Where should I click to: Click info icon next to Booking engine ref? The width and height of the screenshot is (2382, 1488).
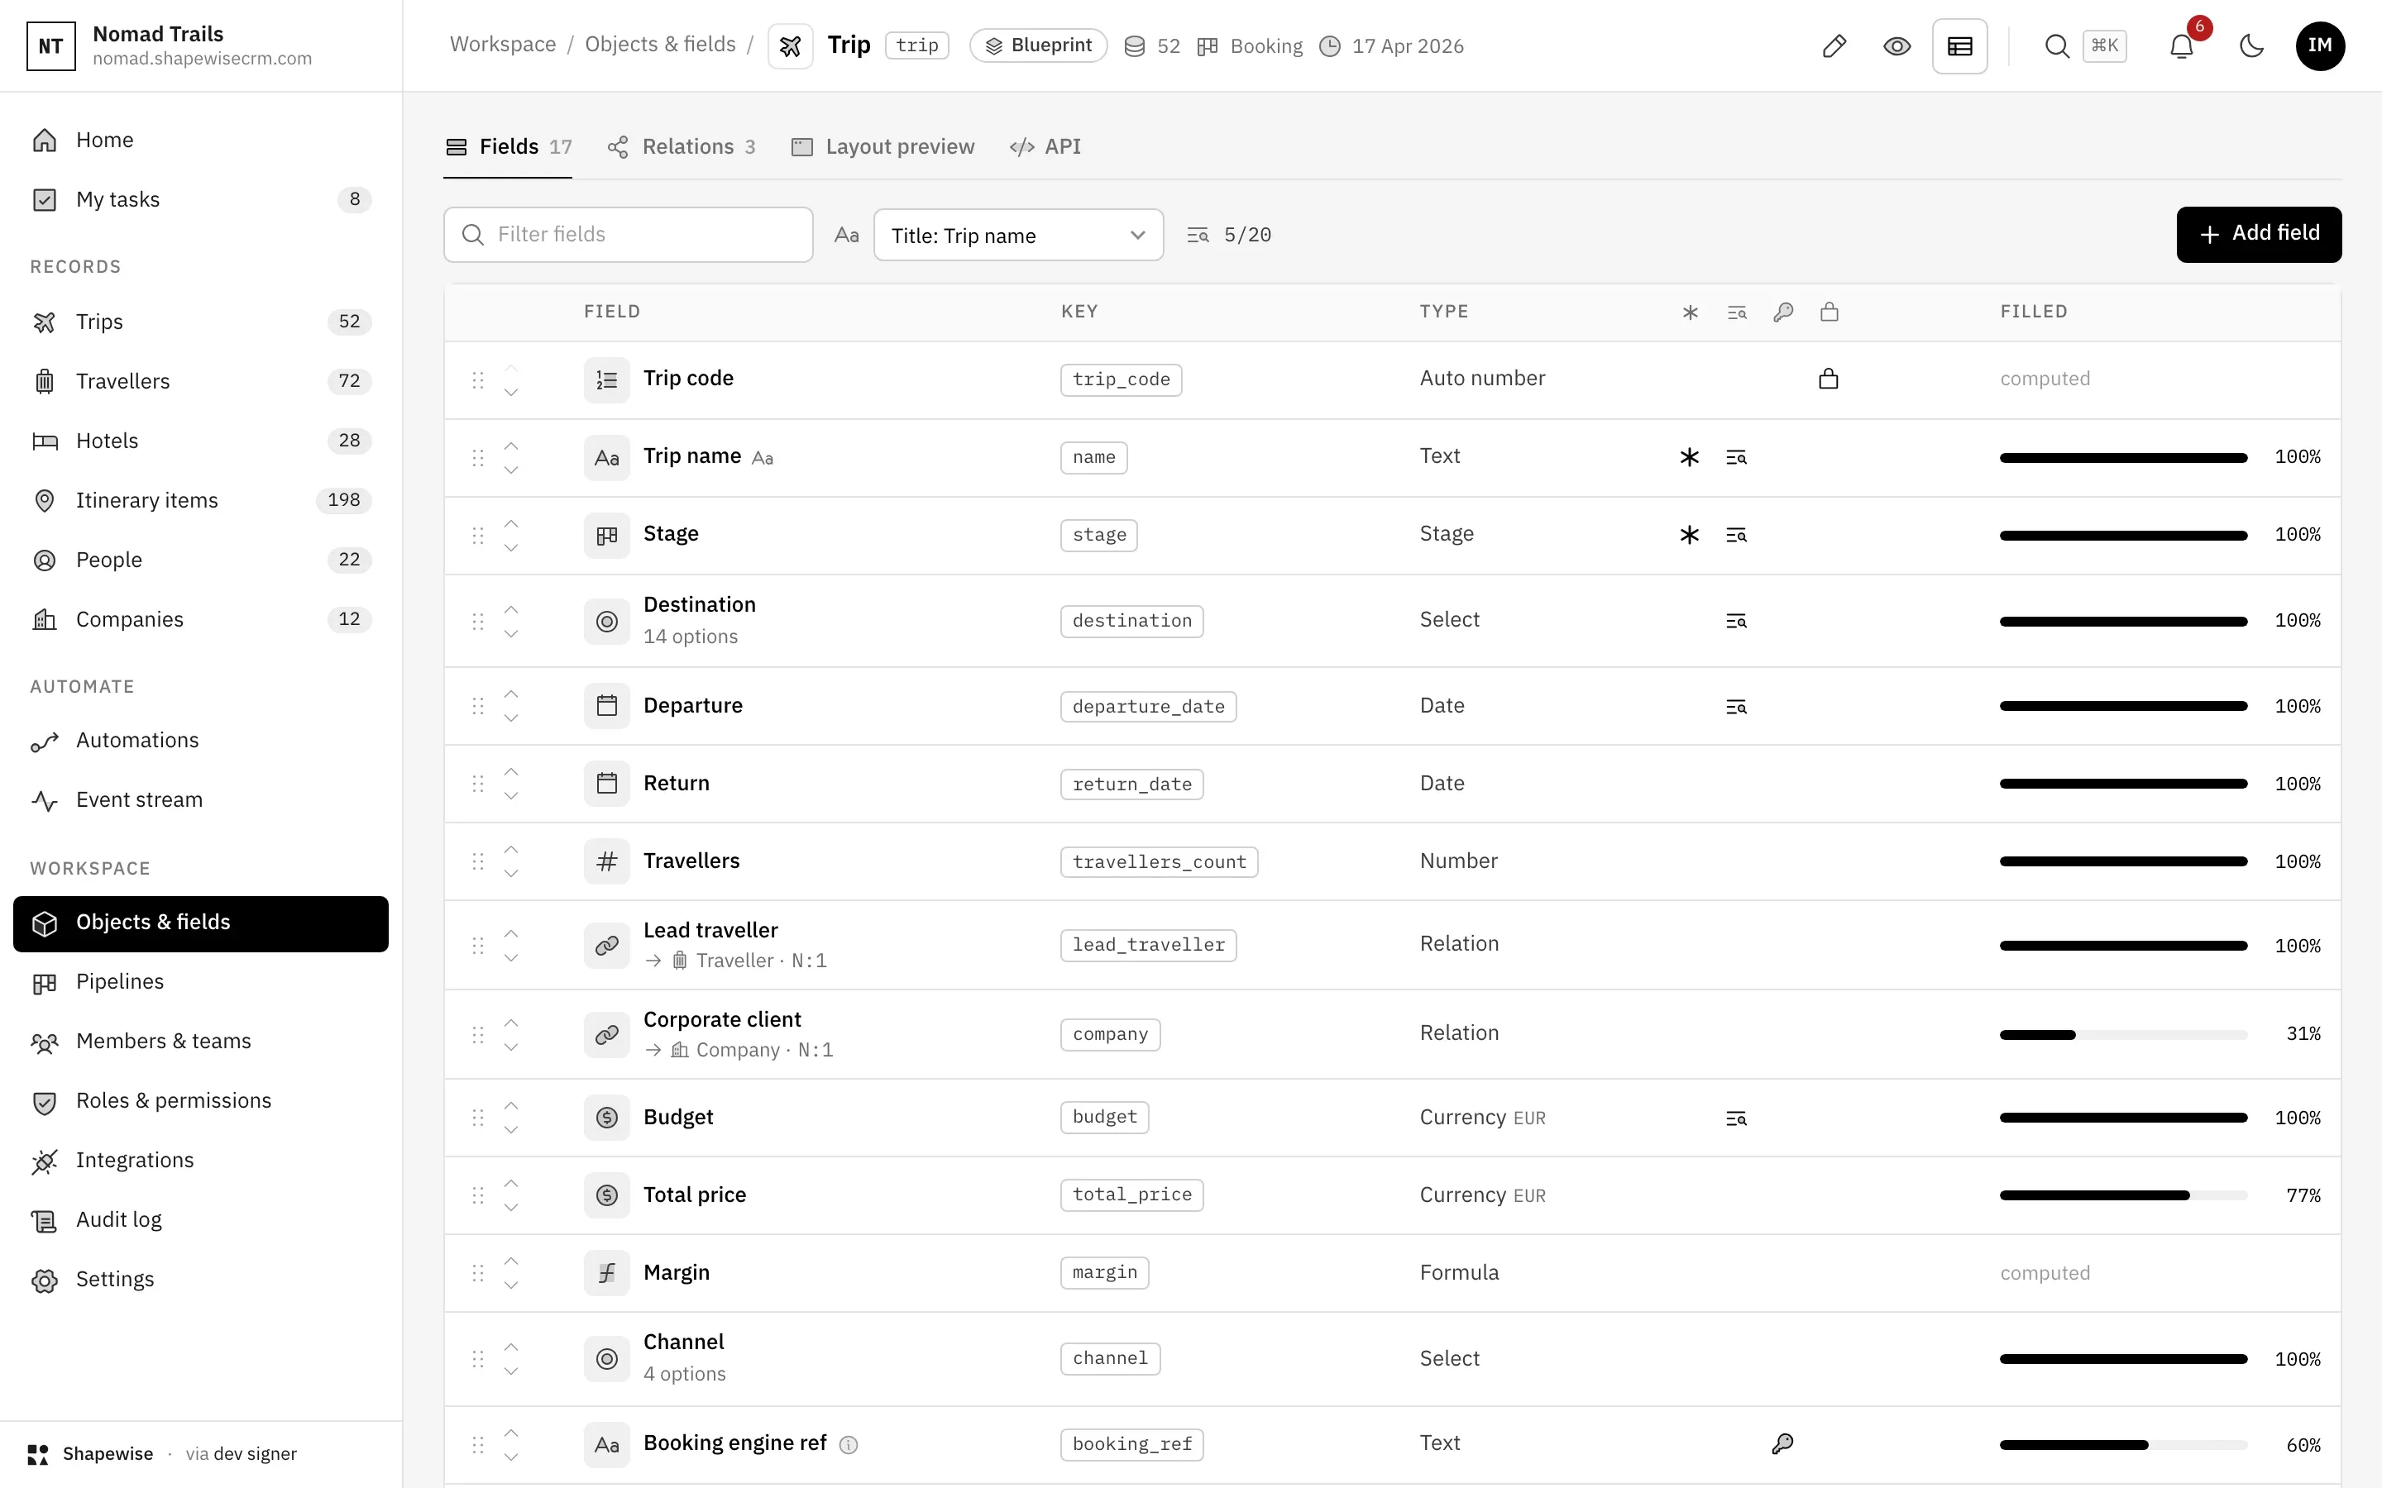tap(849, 1445)
